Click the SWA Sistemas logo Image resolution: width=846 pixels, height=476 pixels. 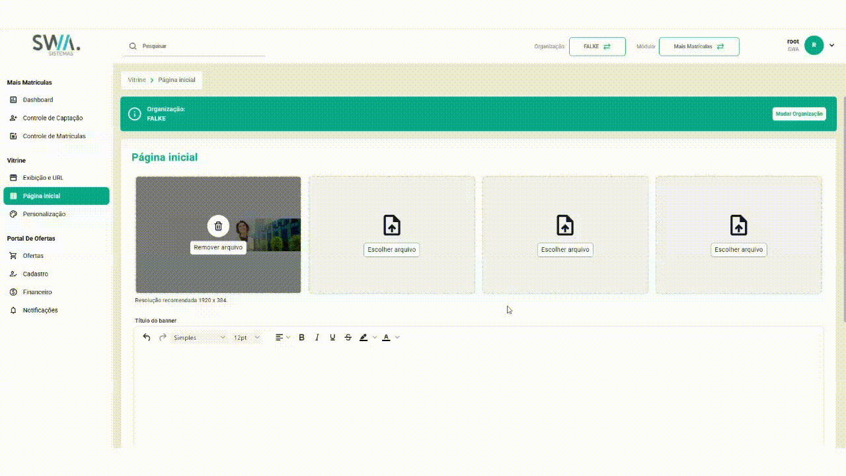[56, 45]
